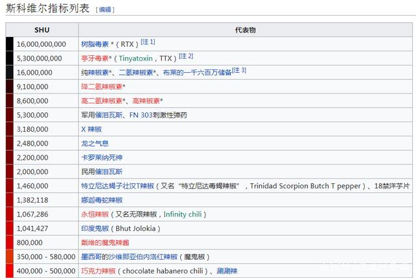Open the X 辣椒 link

pos(92,129)
